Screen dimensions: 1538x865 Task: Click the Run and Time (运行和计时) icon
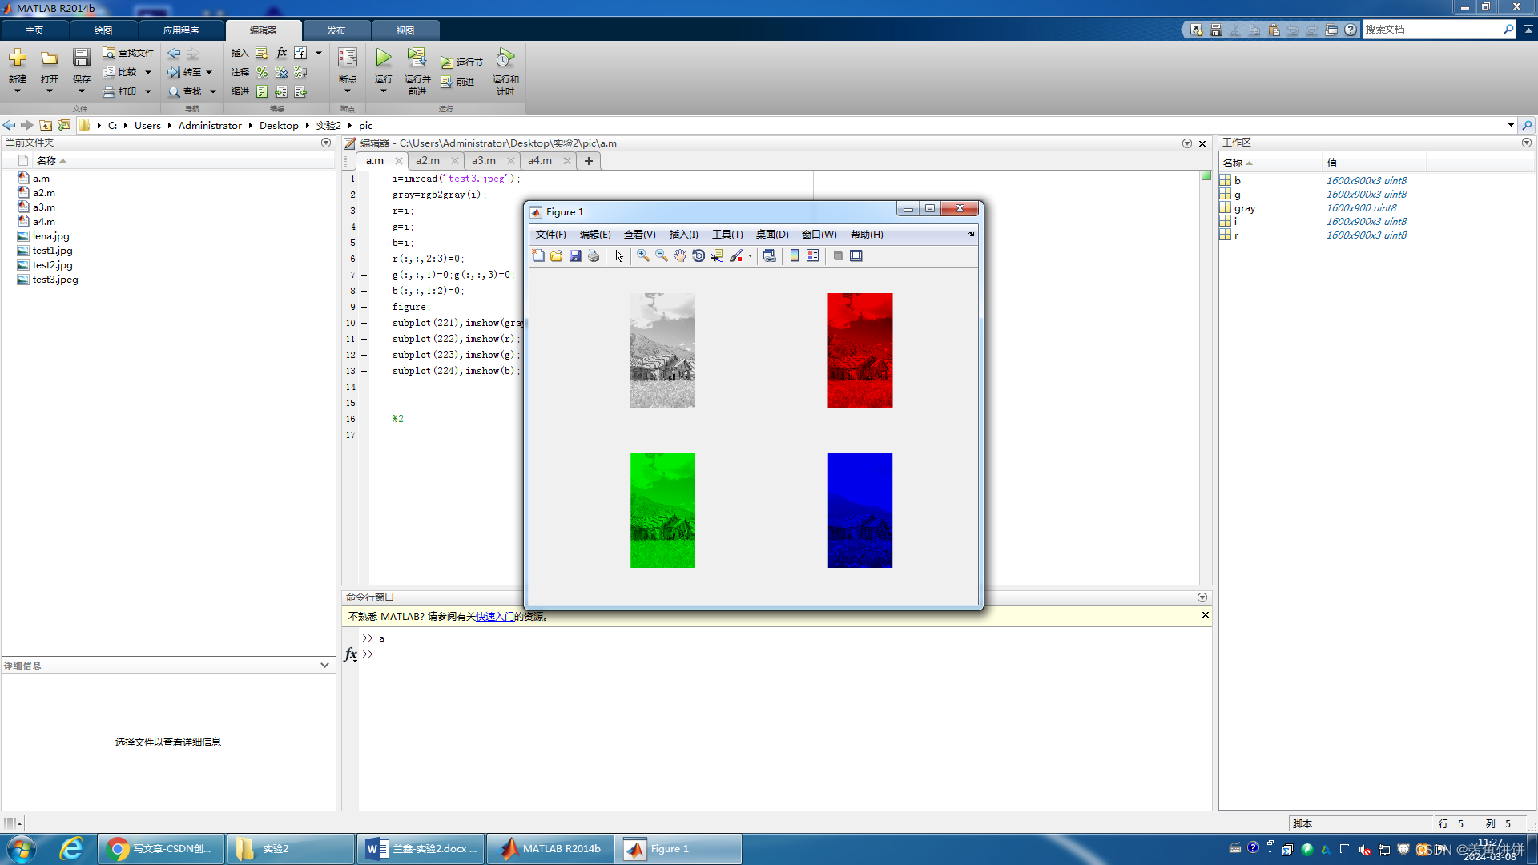505,58
